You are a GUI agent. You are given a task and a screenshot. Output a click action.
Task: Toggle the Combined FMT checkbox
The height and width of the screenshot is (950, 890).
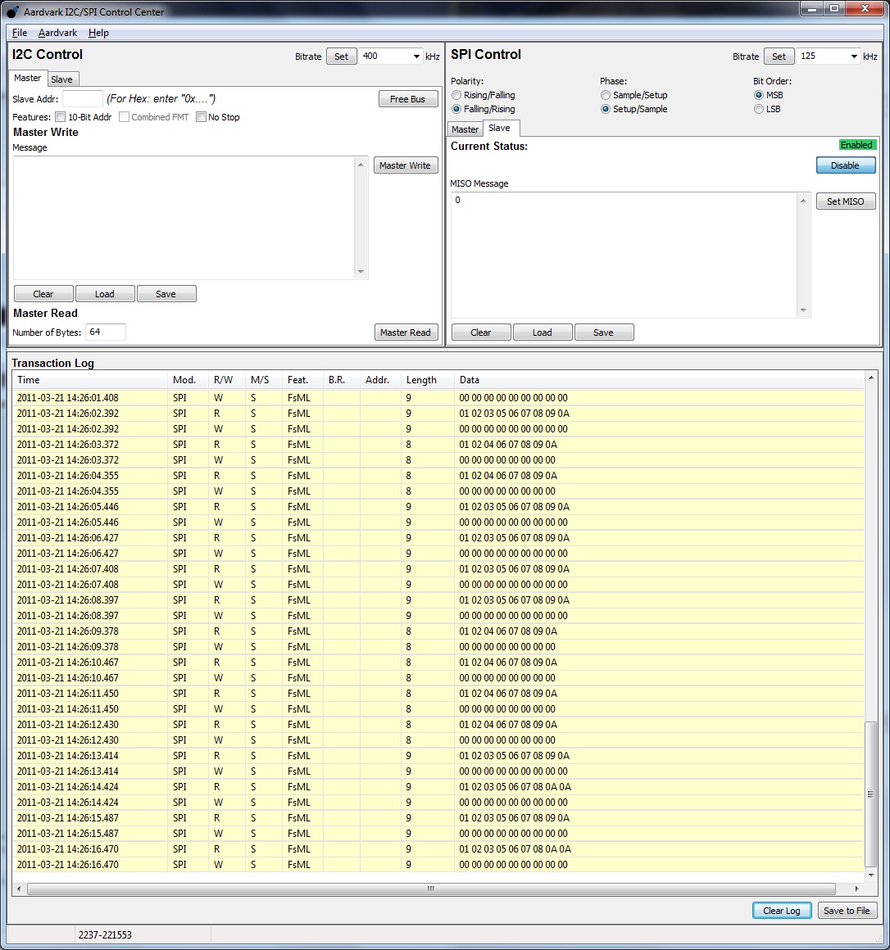124,117
